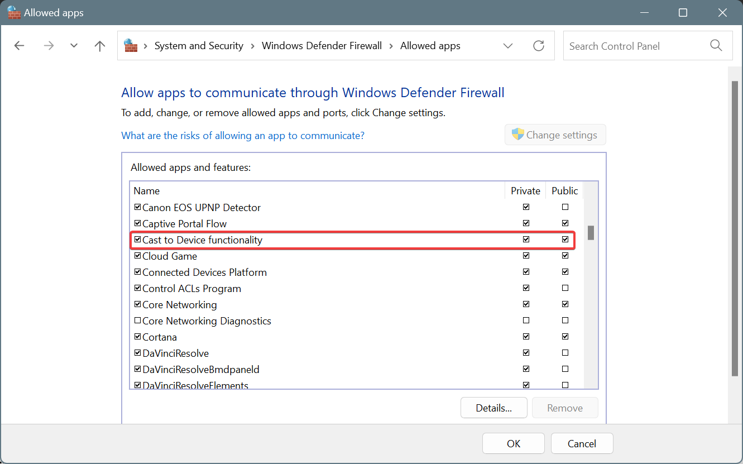
Task: Toggle Private for Connected Devices Platform
Action: pyautogui.click(x=526, y=272)
